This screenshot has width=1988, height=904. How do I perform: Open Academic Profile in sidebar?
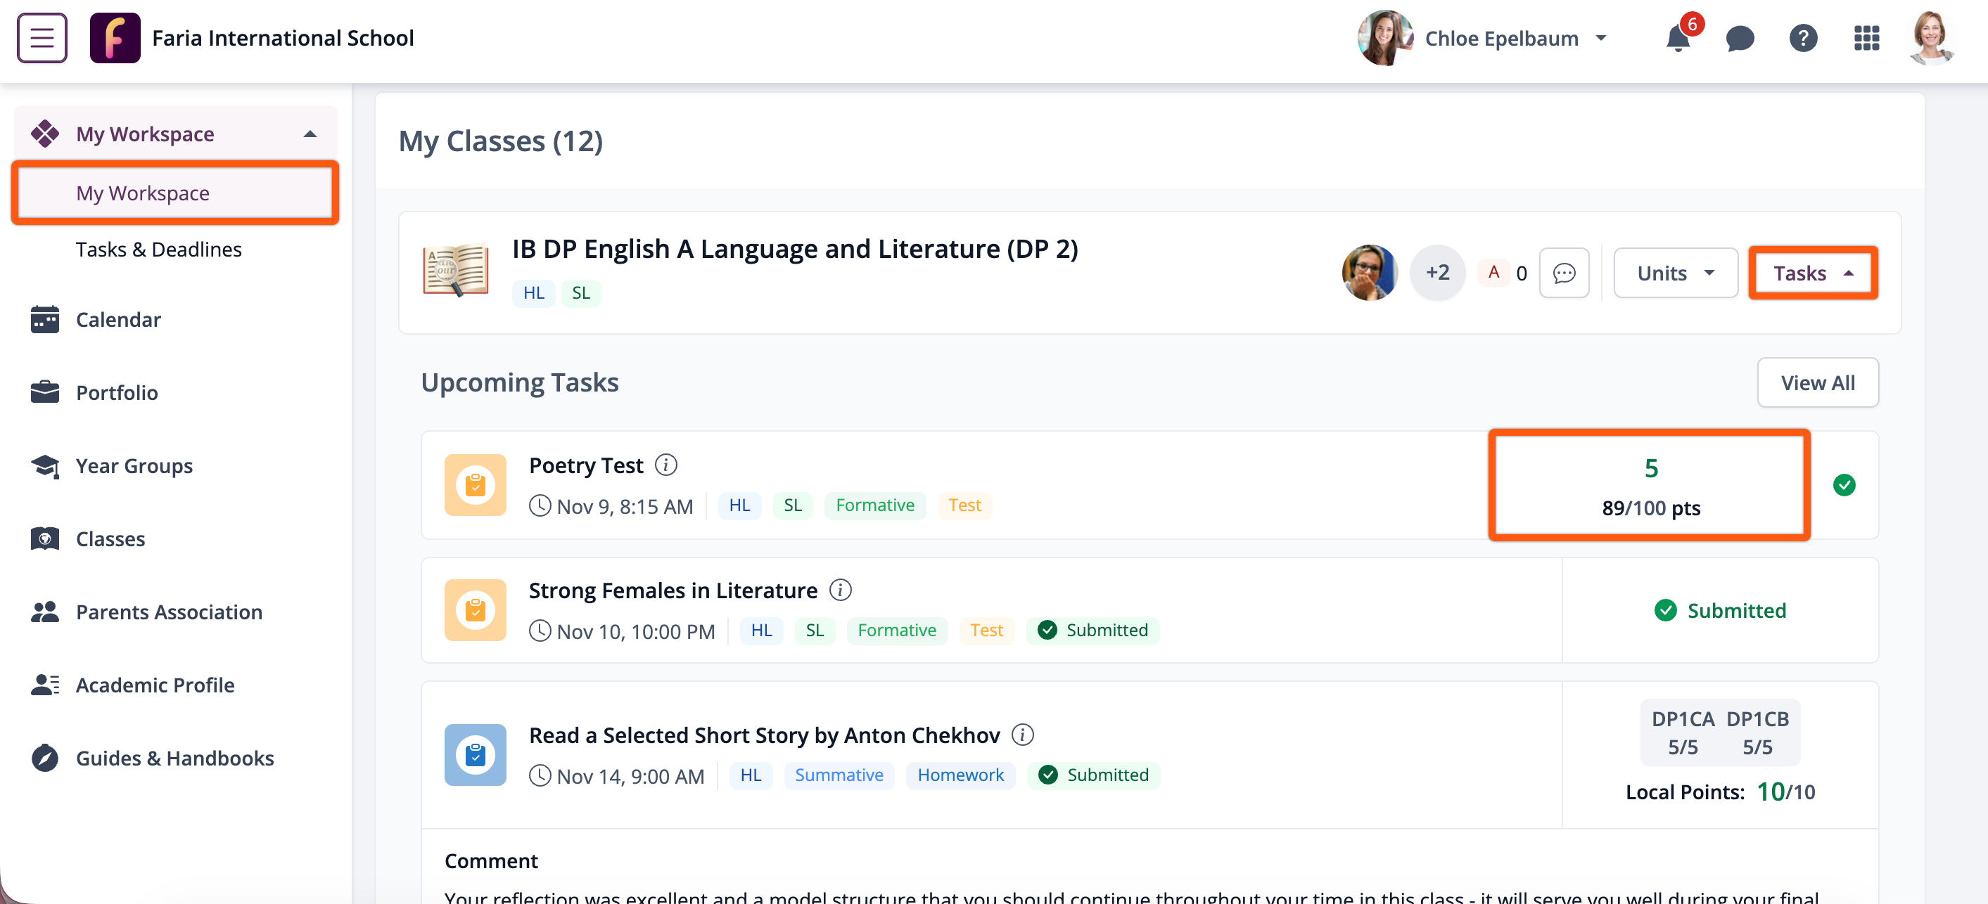pyautogui.click(x=154, y=685)
